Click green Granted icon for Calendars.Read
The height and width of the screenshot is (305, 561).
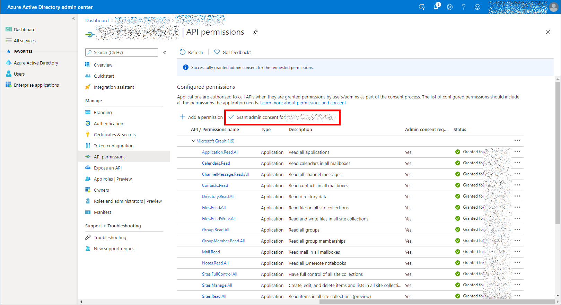pyautogui.click(x=458, y=163)
